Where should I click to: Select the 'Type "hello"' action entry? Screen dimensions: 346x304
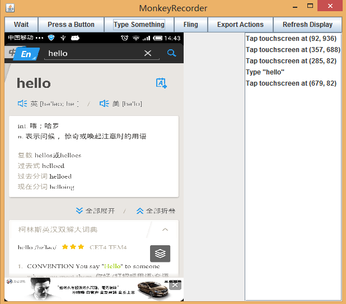[265, 72]
